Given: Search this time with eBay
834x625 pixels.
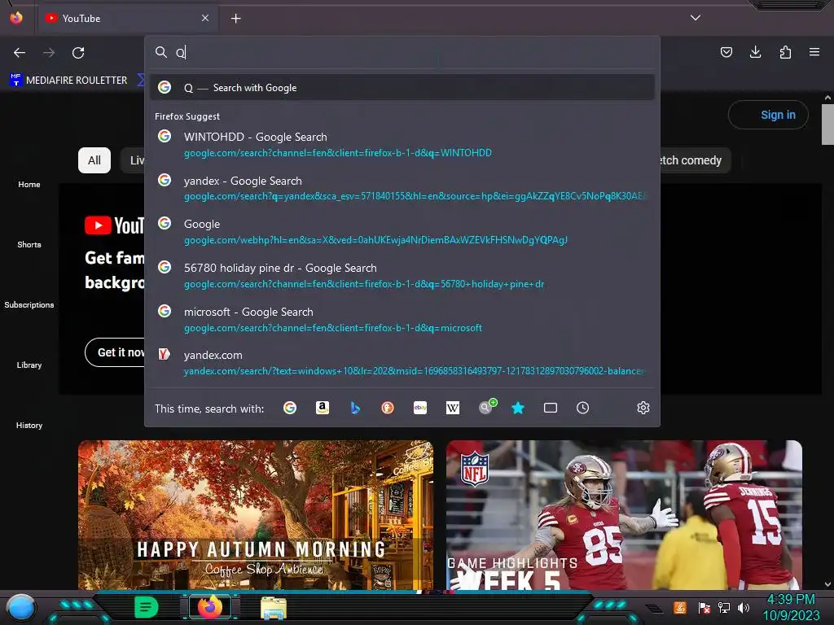Looking at the screenshot, I should pyautogui.click(x=420, y=408).
